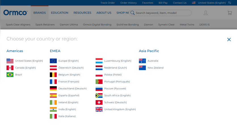This screenshot has width=237, height=133.
Task: Go to Spark Clear Aligners
Action: (x=18, y=25)
